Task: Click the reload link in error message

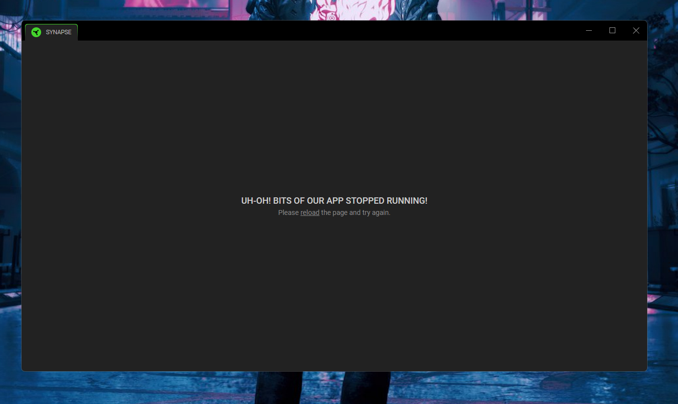Action: (310, 213)
